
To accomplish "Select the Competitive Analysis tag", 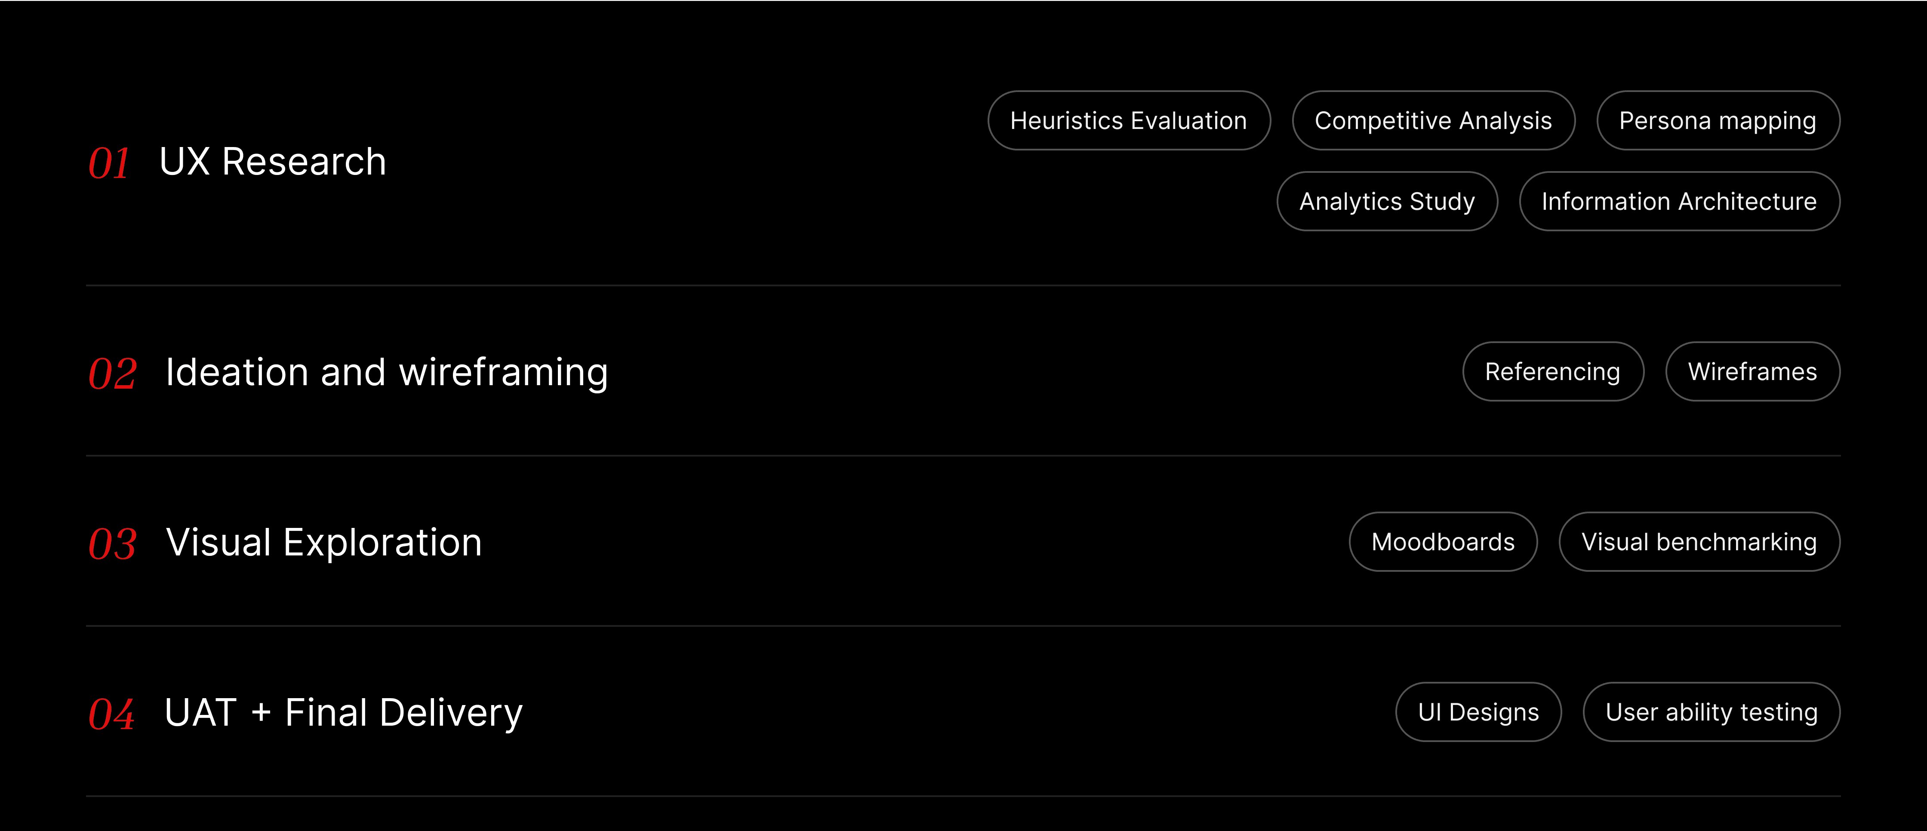I will pos(1433,120).
